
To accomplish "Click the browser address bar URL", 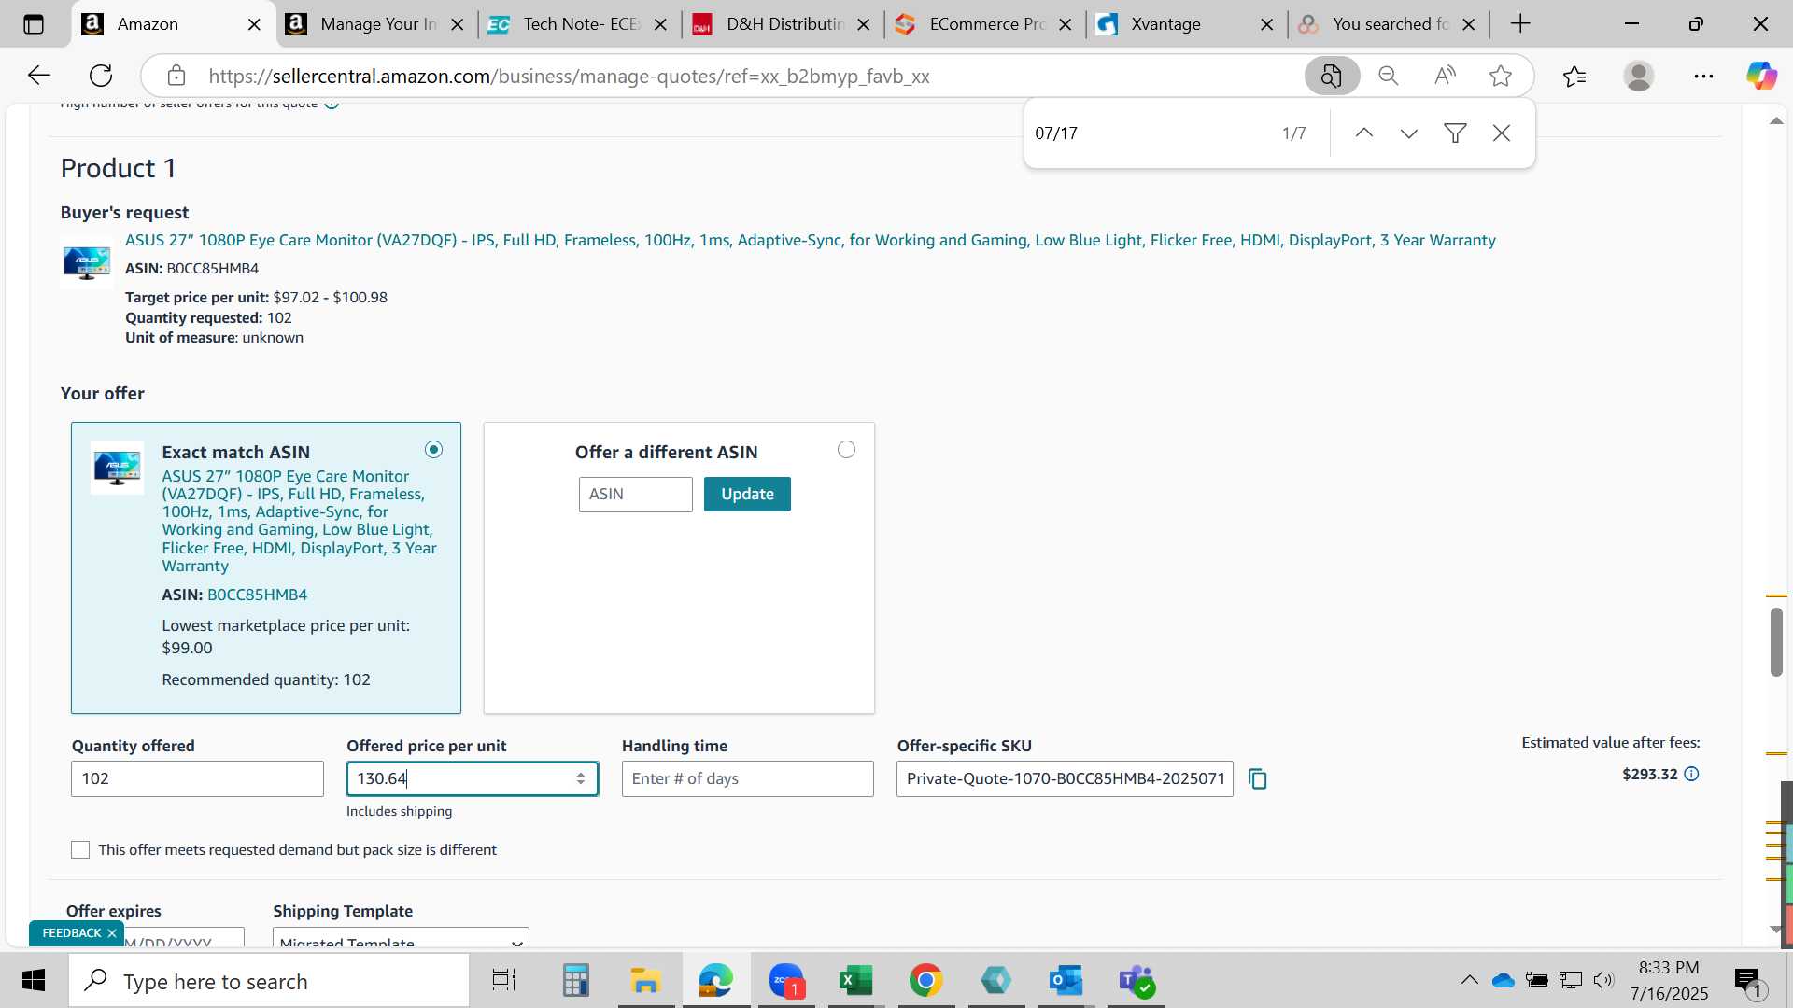I will tap(569, 77).
